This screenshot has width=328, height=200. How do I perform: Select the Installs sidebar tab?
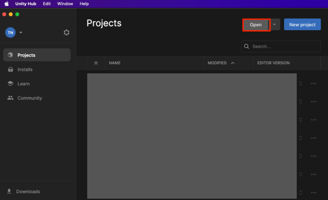[25, 70]
